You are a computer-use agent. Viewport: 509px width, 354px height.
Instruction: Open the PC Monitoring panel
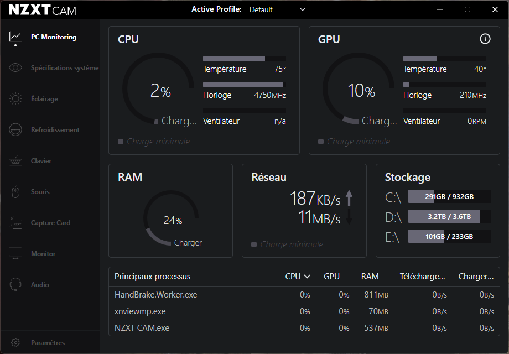(53, 37)
